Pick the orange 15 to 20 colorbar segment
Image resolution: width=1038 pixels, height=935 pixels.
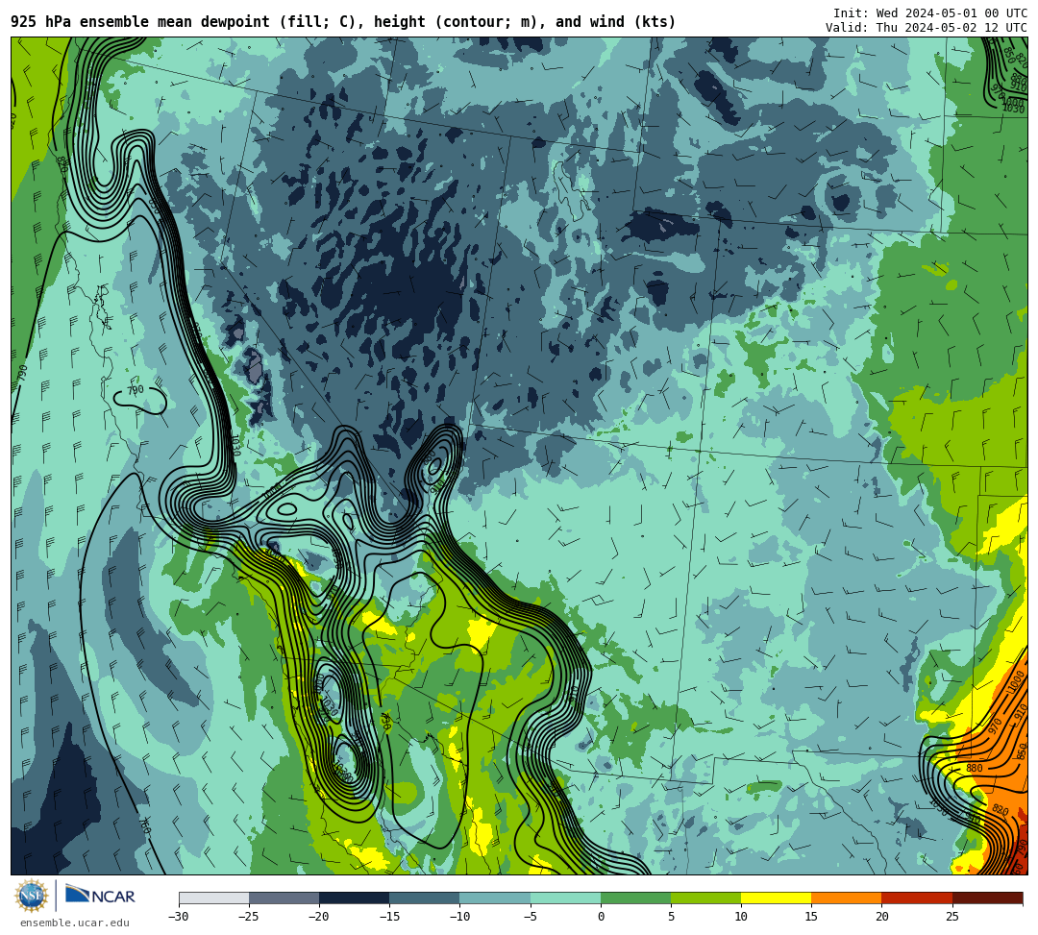pos(847,898)
